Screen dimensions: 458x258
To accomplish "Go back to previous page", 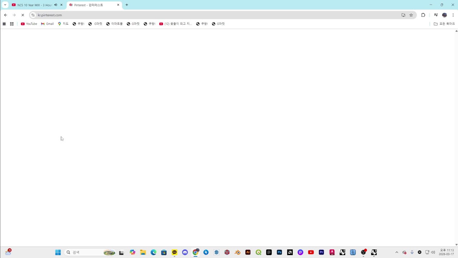I will (x=5, y=15).
